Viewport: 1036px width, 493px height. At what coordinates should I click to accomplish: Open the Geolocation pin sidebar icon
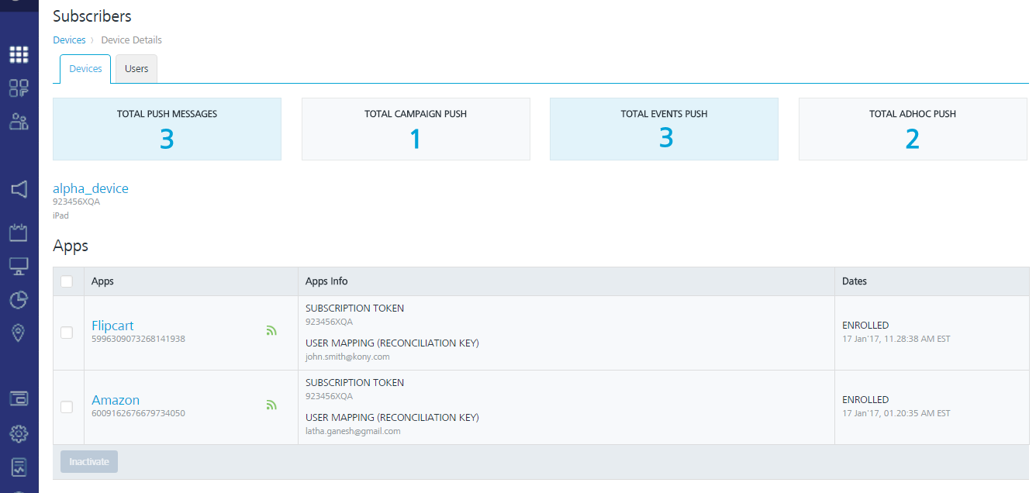pos(19,333)
